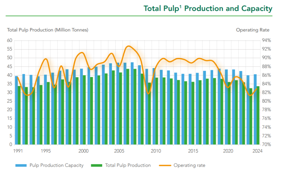The width and height of the screenshot is (281, 169).
Task: Click the 20 left axis value
Action: 10,109
